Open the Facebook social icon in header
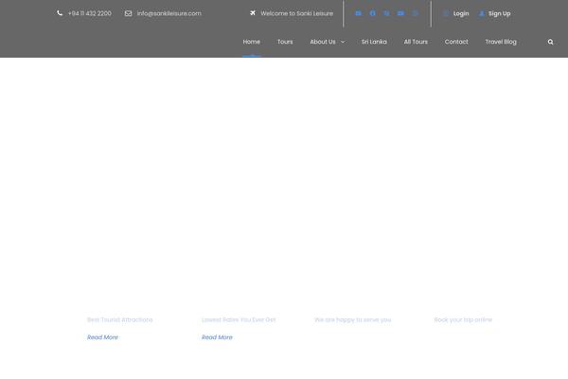The image size is (568, 379). [372, 13]
